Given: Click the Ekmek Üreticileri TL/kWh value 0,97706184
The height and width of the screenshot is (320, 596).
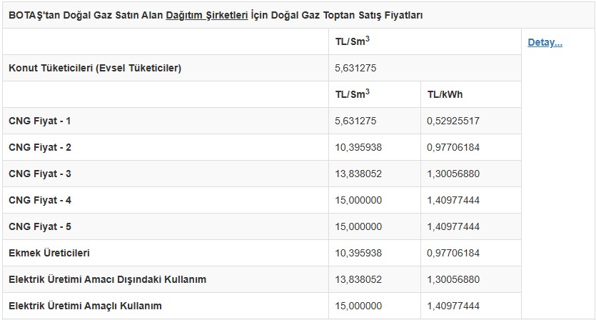Looking at the screenshot, I should (453, 253).
